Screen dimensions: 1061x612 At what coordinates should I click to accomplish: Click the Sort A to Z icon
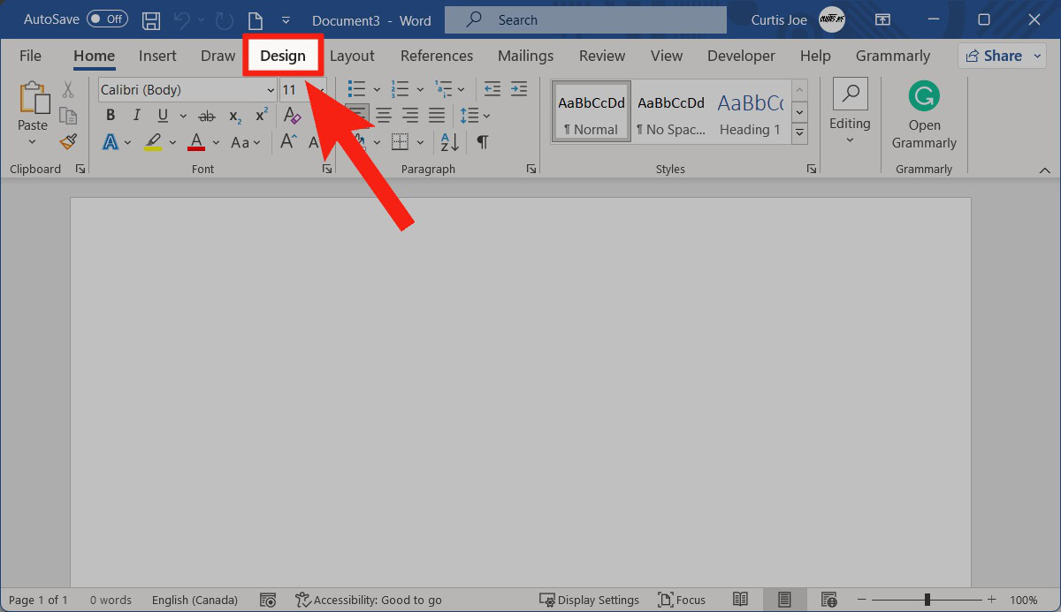[449, 141]
